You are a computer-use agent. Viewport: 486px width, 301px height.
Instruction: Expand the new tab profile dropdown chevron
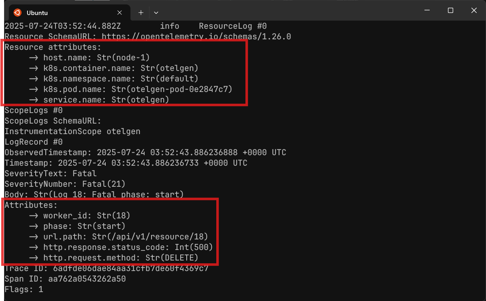(156, 13)
